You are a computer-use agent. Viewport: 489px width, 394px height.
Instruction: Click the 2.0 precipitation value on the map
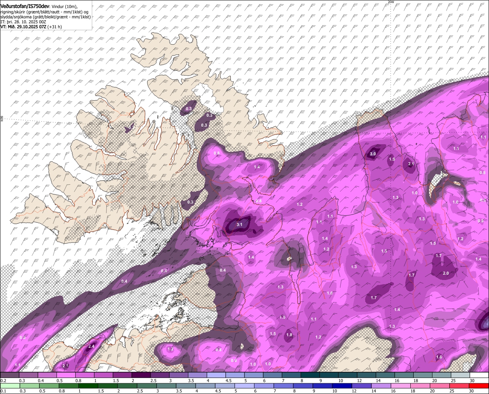(x=445, y=273)
